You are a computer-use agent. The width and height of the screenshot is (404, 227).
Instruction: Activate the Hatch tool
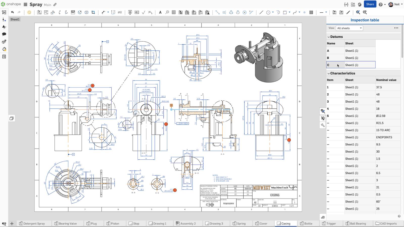312,12
